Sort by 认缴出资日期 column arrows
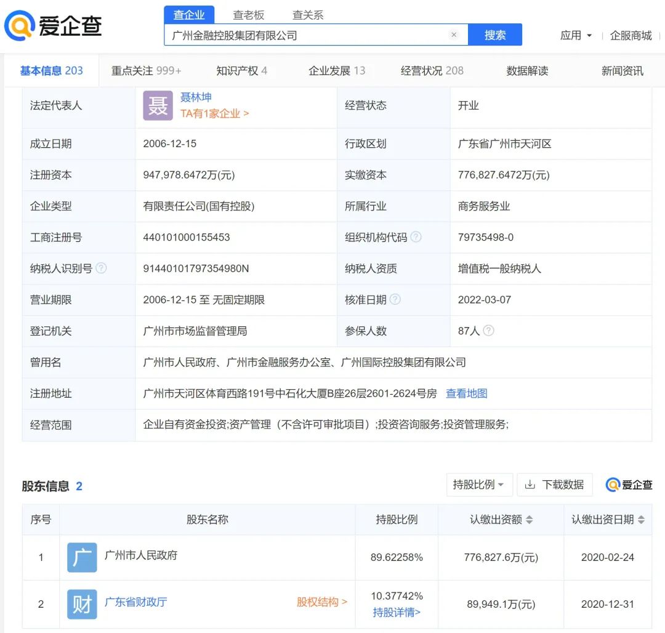 point(641,520)
